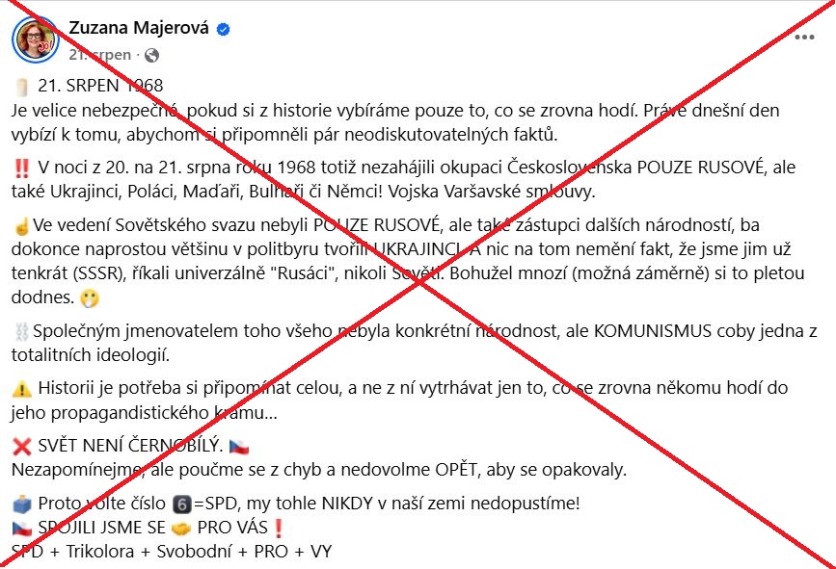Image resolution: width=836 pixels, height=569 pixels.
Task: Click the chains emoji before 'Společným'
Action: pyautogui.click(x=21, y=332)
